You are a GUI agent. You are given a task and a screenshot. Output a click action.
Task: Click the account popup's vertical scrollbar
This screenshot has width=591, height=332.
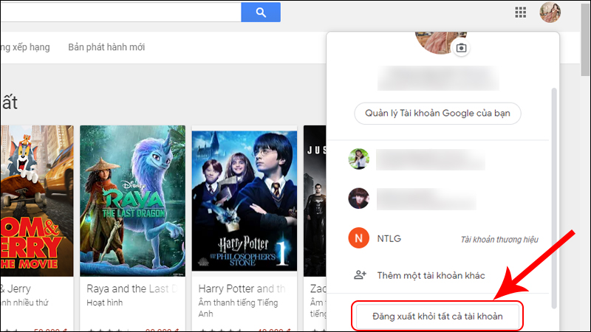[x=553, y=198]
